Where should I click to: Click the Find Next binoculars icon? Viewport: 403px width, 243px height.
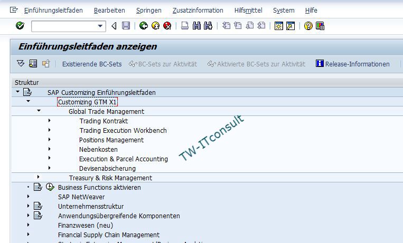point(208,26)
